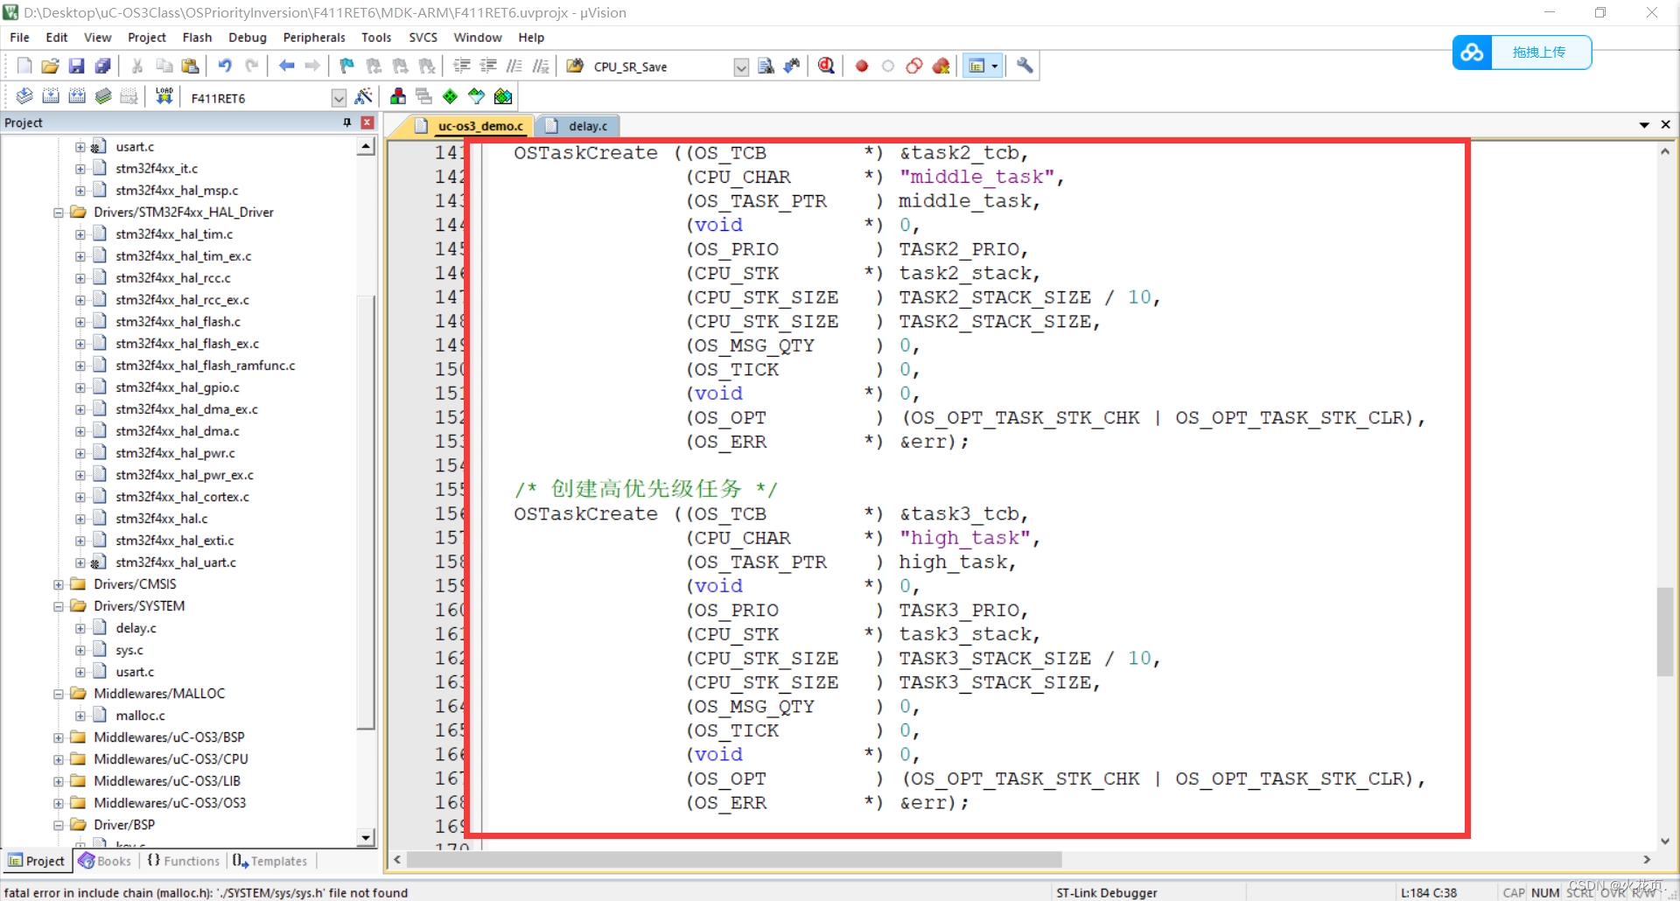
Task: Select stm32f4xx_hal_uart.c in the tree
Action: (x=176, y=562)
